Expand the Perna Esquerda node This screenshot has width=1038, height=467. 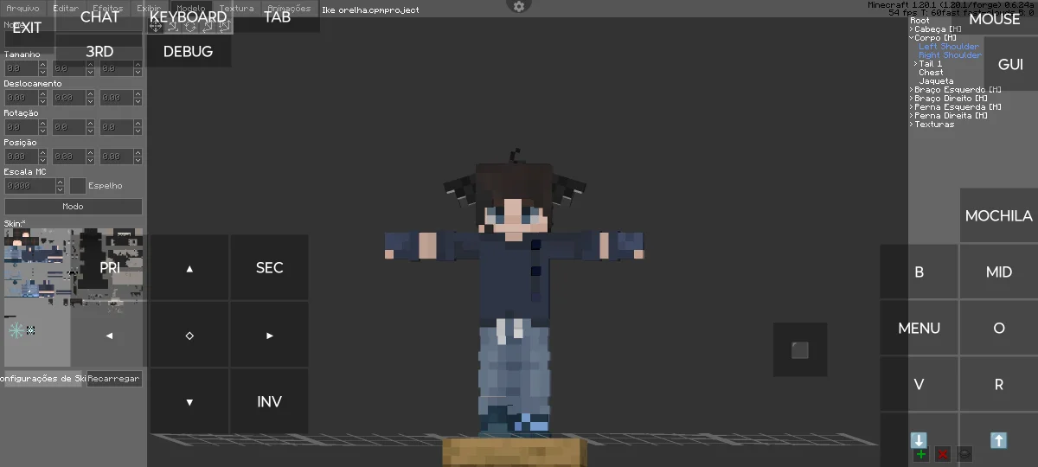point(912,107)
